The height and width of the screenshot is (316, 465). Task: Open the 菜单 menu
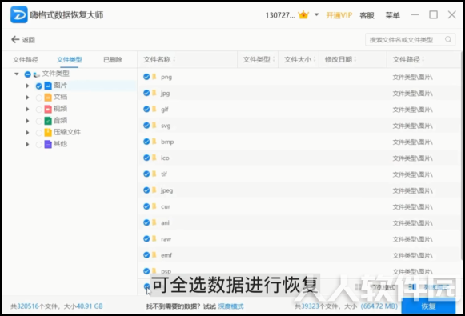click(x=393, y=15)
